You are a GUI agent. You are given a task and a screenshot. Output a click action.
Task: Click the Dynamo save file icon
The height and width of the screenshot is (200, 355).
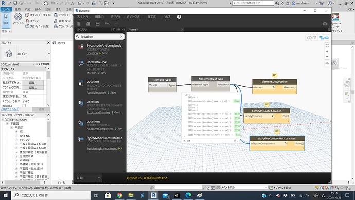(98, 24)
